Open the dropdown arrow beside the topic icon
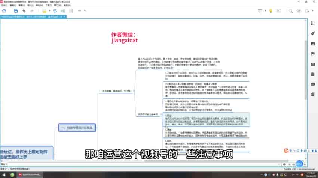 50,11
